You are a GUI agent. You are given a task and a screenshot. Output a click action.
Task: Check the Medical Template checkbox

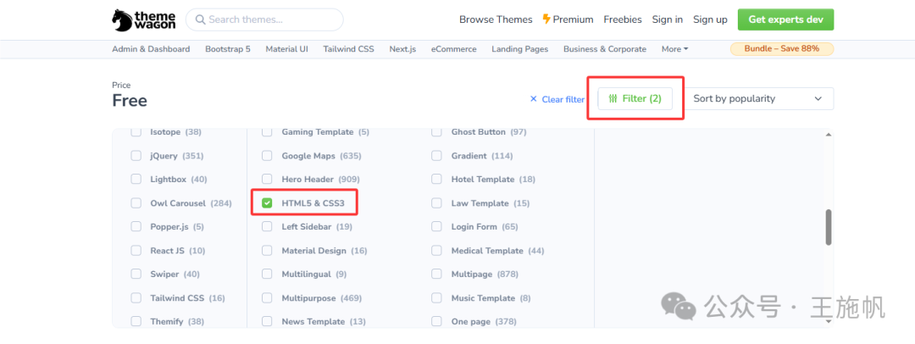point(436,251)
